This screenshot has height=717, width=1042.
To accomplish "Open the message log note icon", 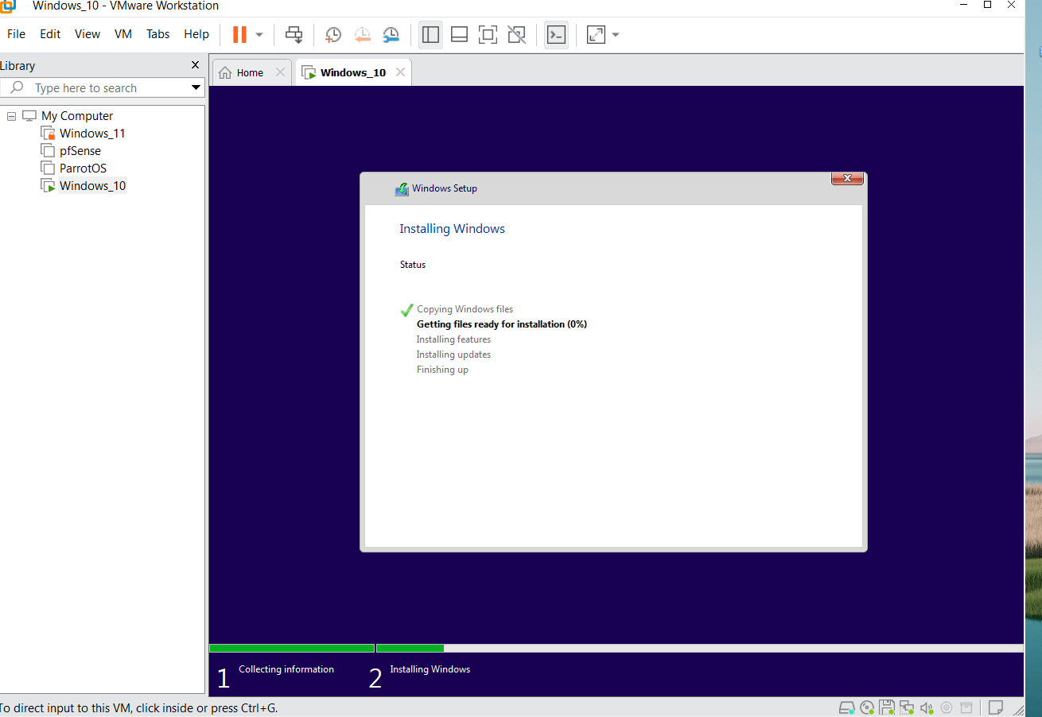I will tap(995, 707).
